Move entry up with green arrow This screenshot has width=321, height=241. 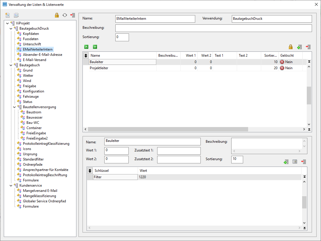click(x=86, y=47)
